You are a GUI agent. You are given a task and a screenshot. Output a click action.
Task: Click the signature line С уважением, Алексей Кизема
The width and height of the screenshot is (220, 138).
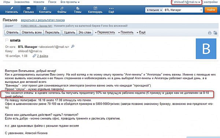(26, 133)
